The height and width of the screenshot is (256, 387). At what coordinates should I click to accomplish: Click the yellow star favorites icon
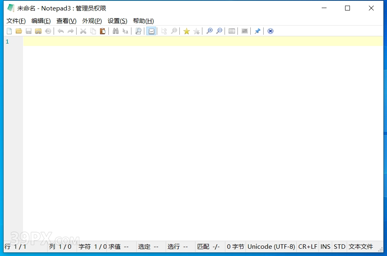[x=187, y=31]
